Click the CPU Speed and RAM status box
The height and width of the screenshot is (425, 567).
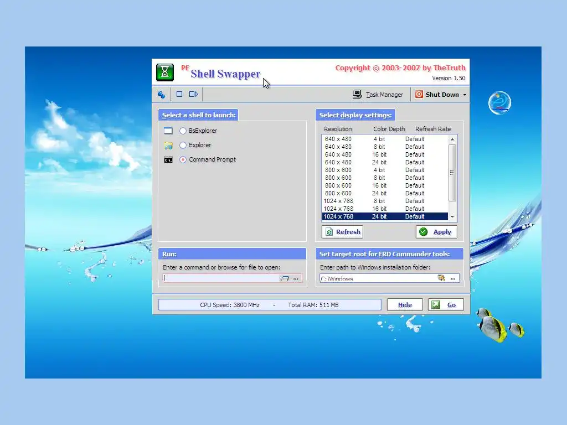(270, 305)
